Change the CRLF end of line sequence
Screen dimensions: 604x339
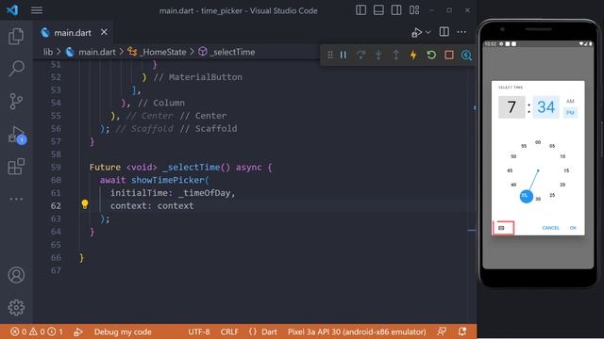[229, 331]
